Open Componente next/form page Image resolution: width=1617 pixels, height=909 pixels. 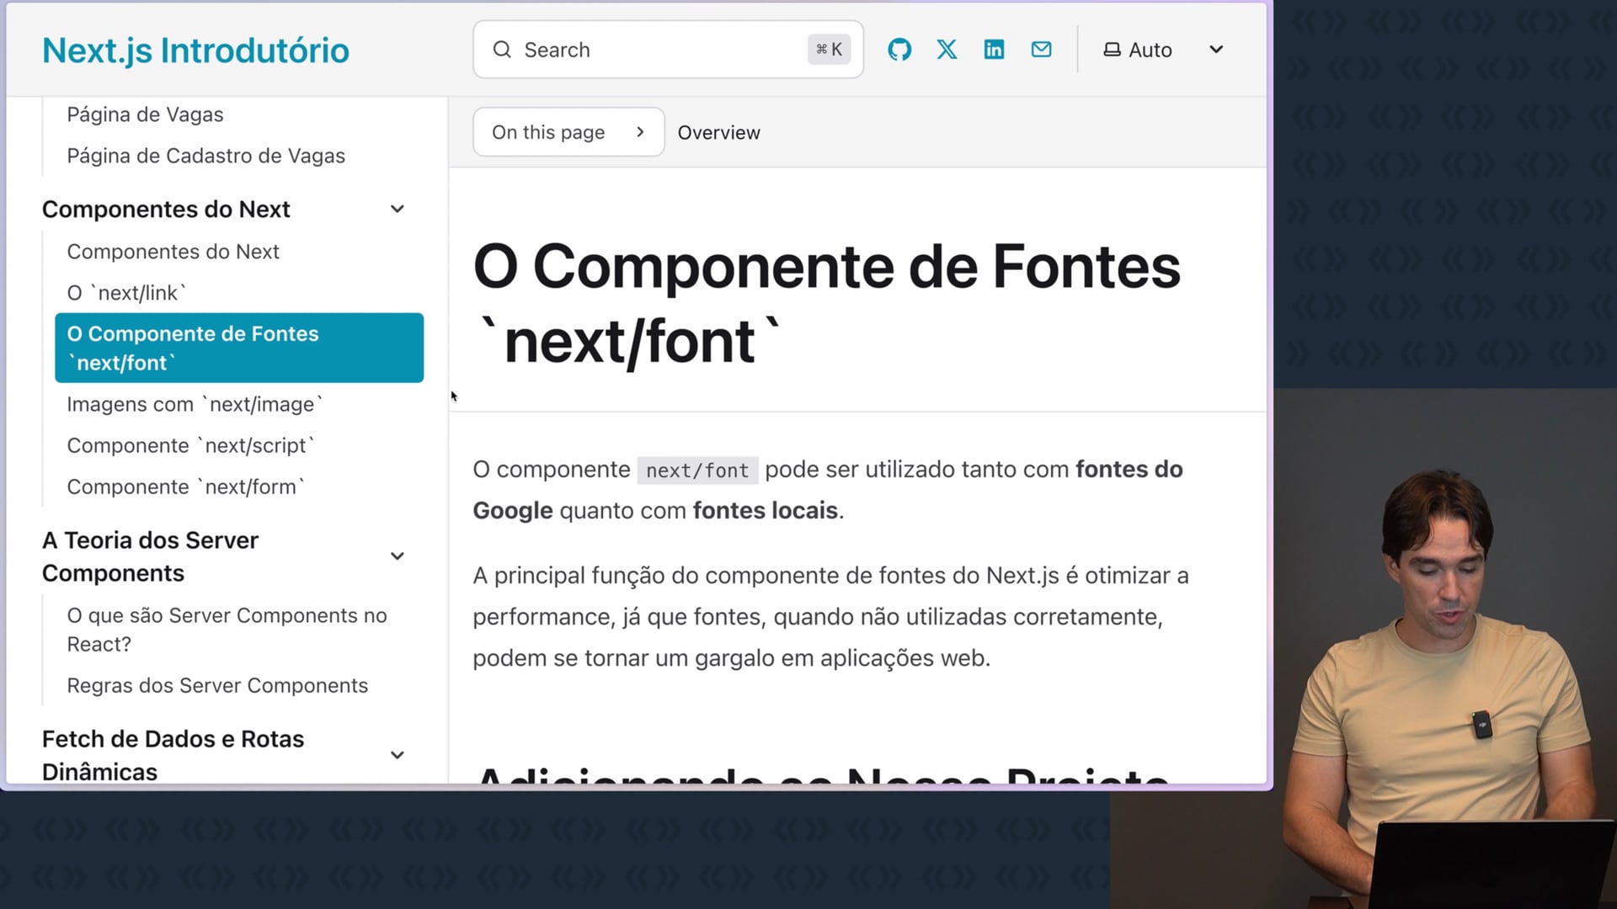[185, 486]
